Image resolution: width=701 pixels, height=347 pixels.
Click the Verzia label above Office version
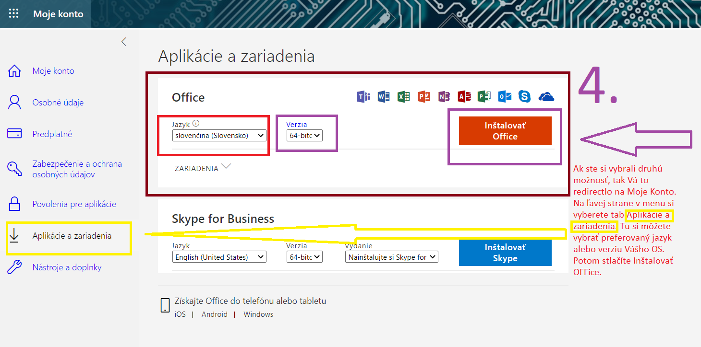(297, 125)
